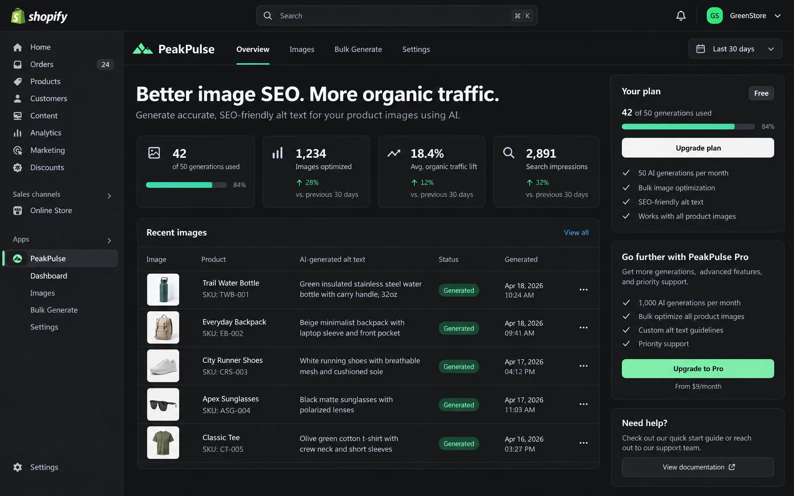Open row options for Classic Tee

[583, 443]
